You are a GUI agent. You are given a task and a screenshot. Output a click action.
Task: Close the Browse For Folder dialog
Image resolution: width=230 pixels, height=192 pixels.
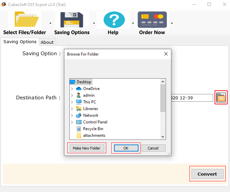[x=166, y=54]
